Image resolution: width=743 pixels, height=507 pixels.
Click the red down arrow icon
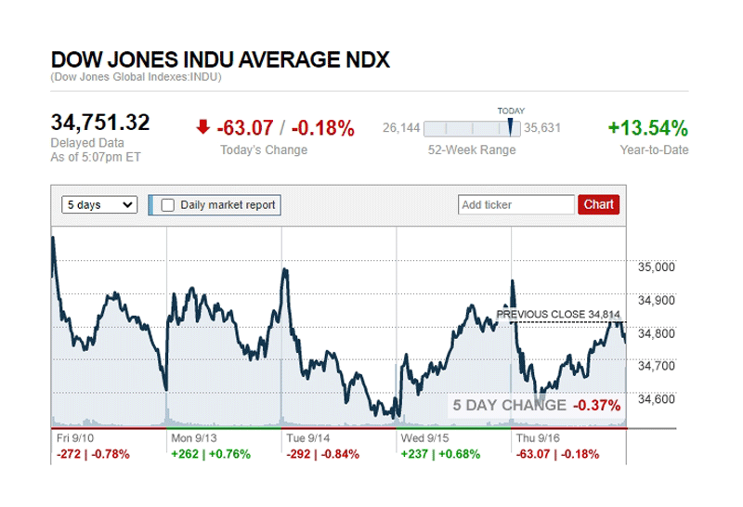(x=202, y=127)
